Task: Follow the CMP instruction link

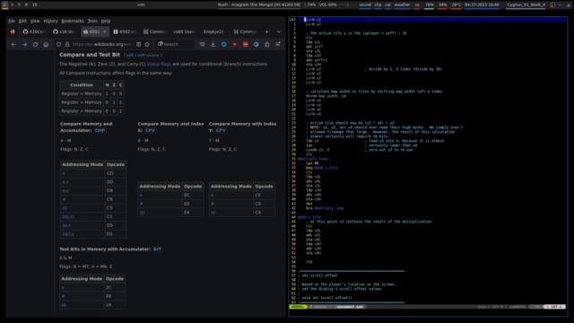Action: pyautogui.click(x=100, y=130)
